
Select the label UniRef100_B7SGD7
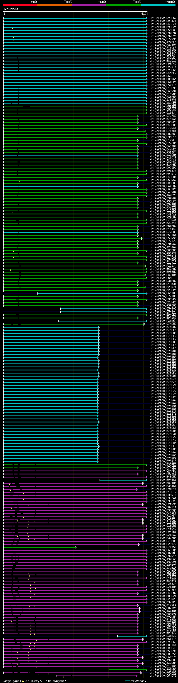point(163,327)
